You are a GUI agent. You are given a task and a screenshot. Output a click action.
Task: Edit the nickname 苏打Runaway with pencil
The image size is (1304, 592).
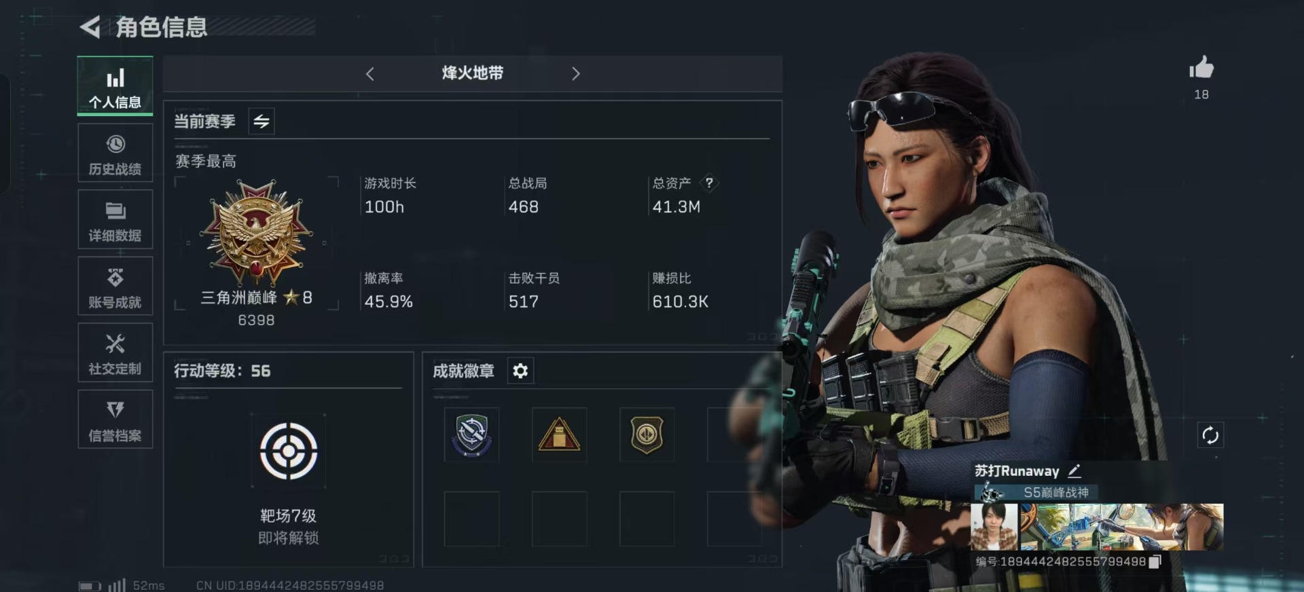pyautogui.click(x=1074, y=470)
